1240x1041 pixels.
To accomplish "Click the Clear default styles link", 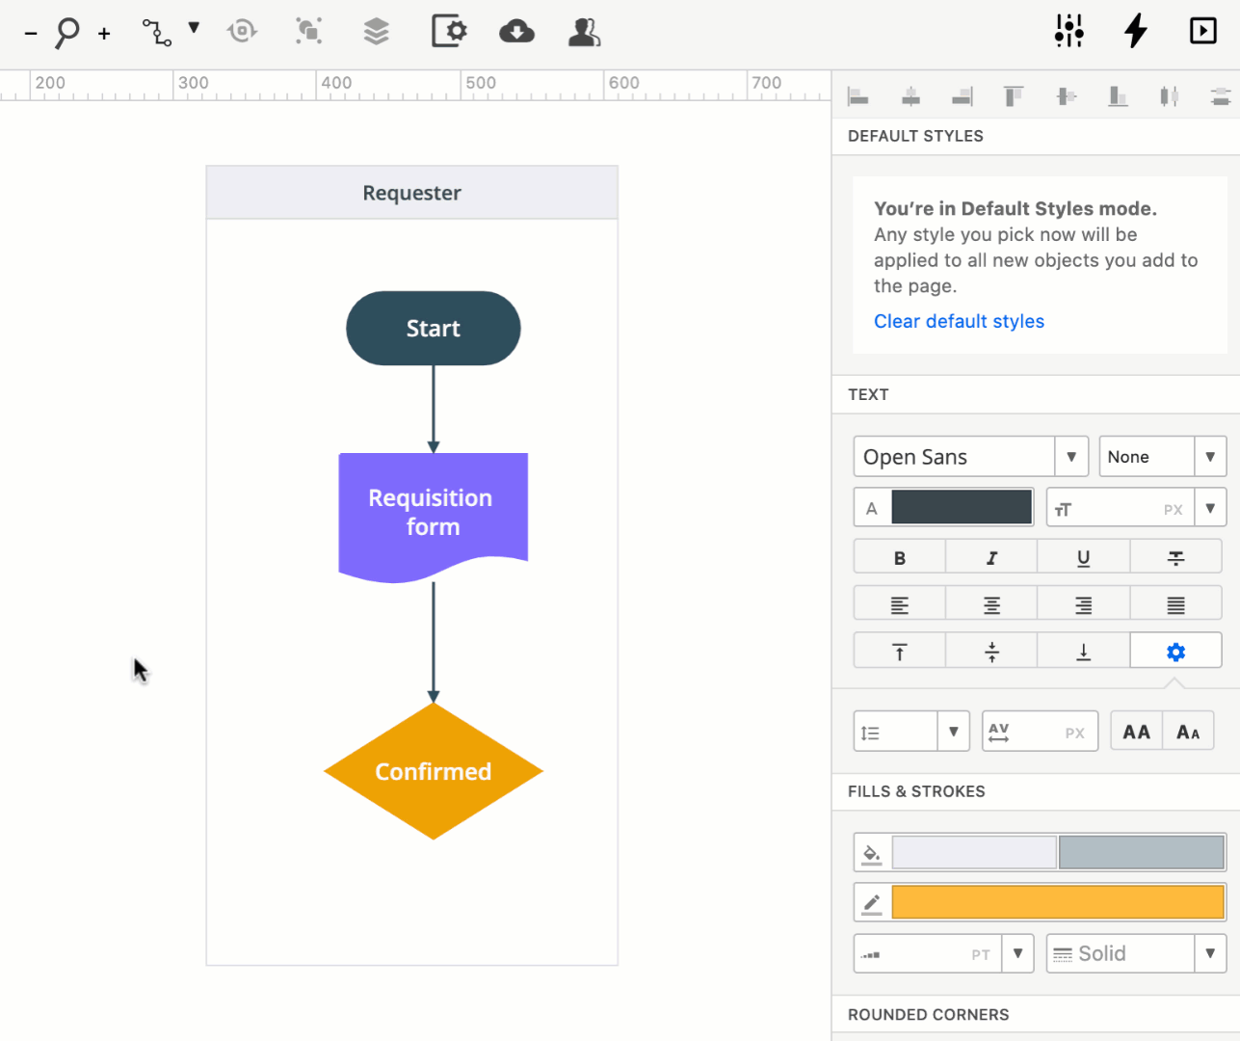I will (959, 321).
